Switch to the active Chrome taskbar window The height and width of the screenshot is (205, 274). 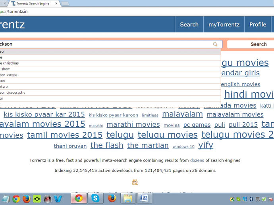point(79,198)
